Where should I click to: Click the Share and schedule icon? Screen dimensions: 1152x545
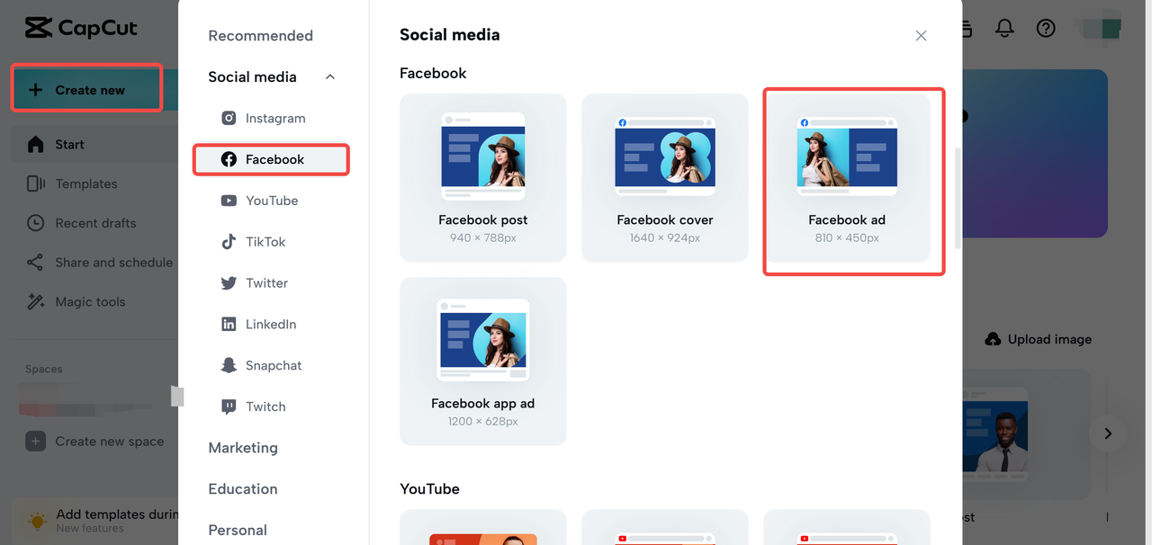coord(35,263)
